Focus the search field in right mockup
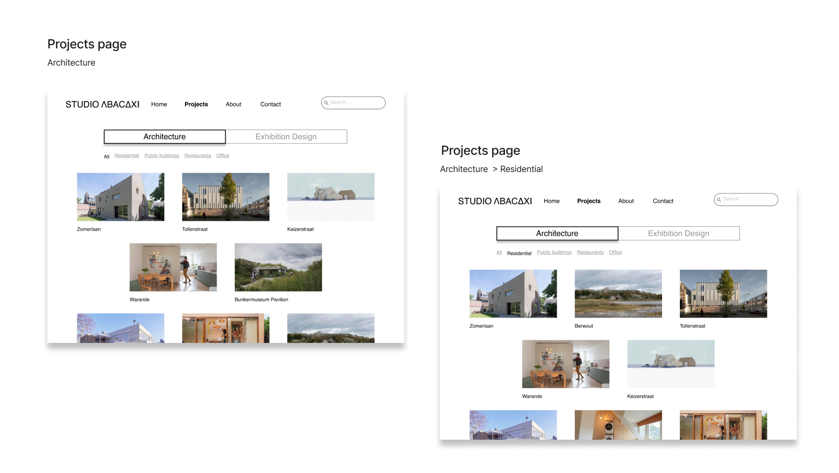The width and height of the screenshot is (839, 473). pyautogui.click(x=746, y=199)
